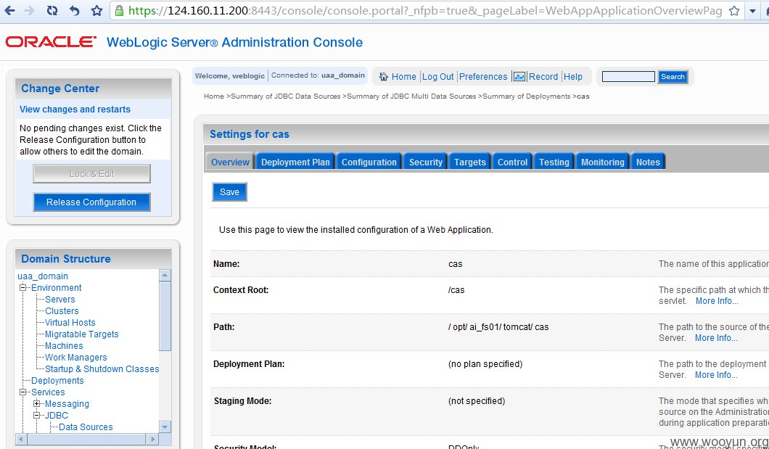Viewport: 769px width, 449px height.
Task: Open Data Sources tree item
Action: point(86,427)
